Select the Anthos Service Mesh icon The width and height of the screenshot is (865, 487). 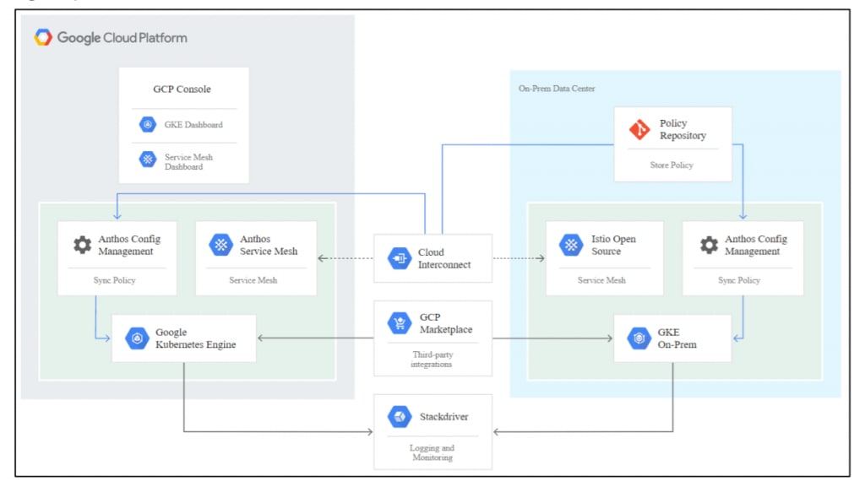[221, 246]
